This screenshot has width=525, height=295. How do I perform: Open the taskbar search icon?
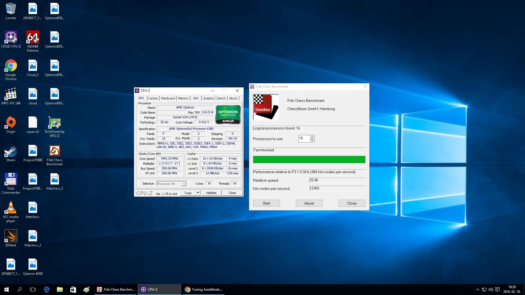[x=20, y=290]
